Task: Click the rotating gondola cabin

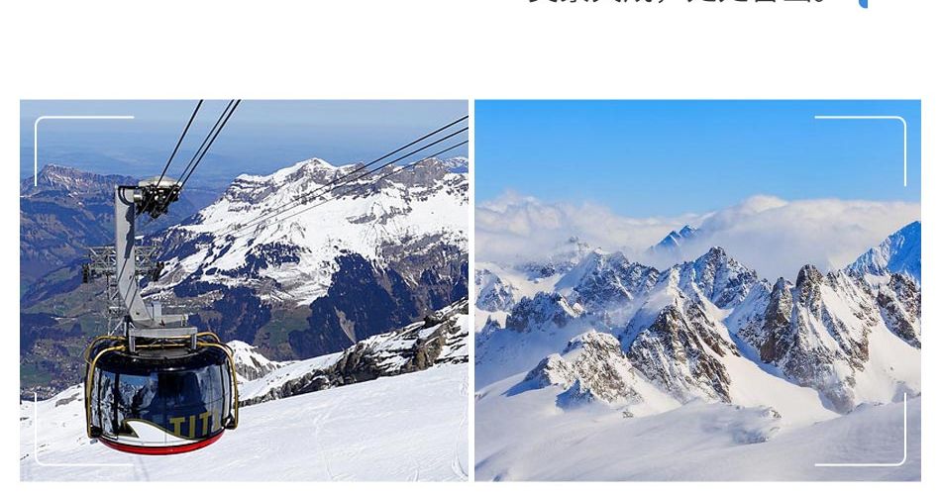Action: (161, 392)
